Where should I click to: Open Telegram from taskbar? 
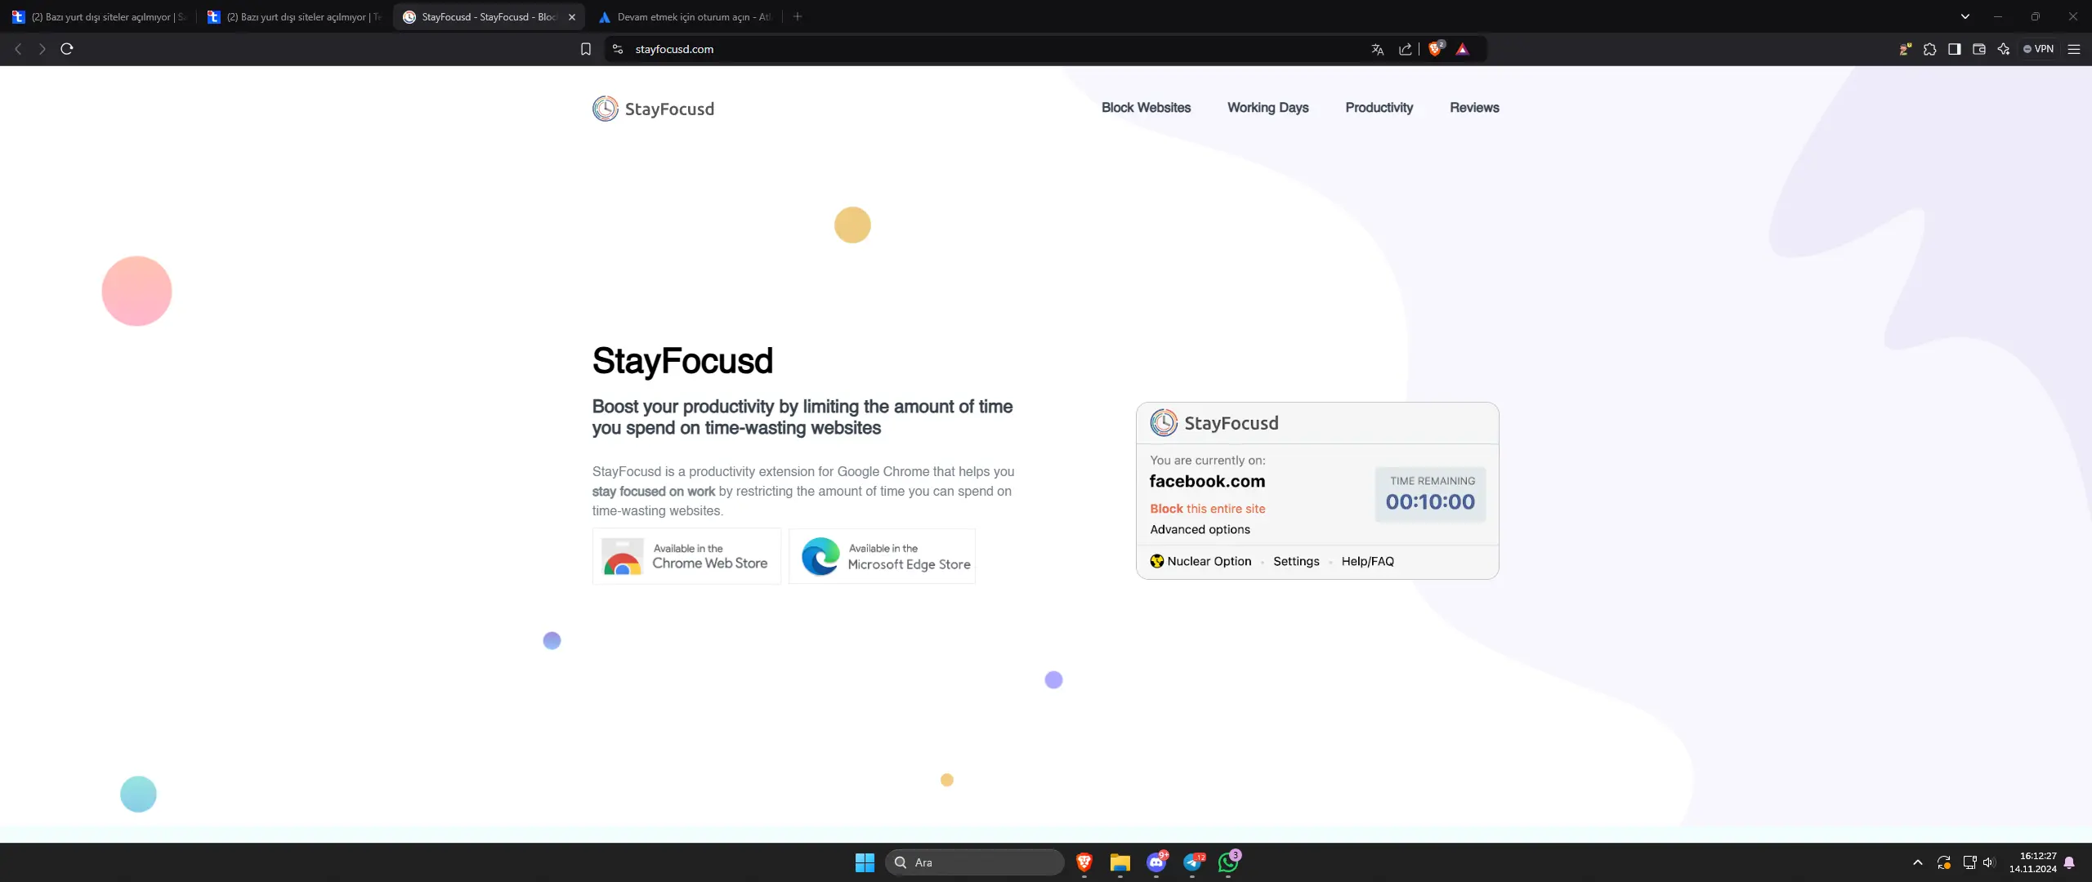(x=1192, y=862)
